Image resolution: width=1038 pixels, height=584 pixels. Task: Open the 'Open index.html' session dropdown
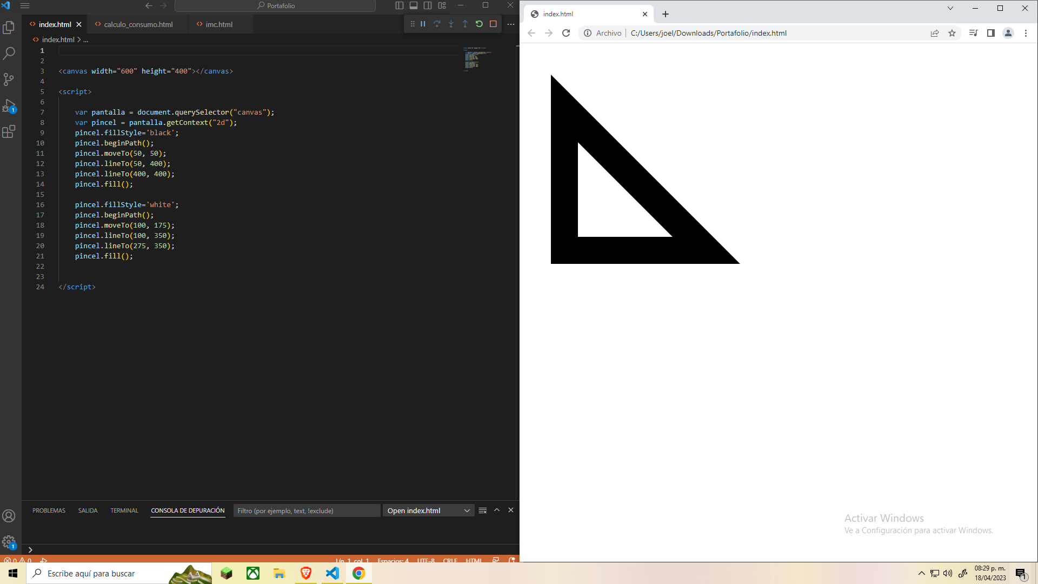428,510
